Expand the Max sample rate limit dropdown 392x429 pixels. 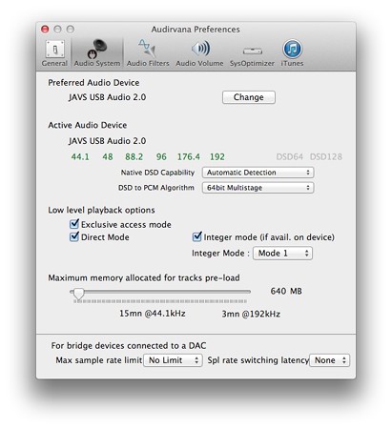pyautogui.click(x=173, y=360)
